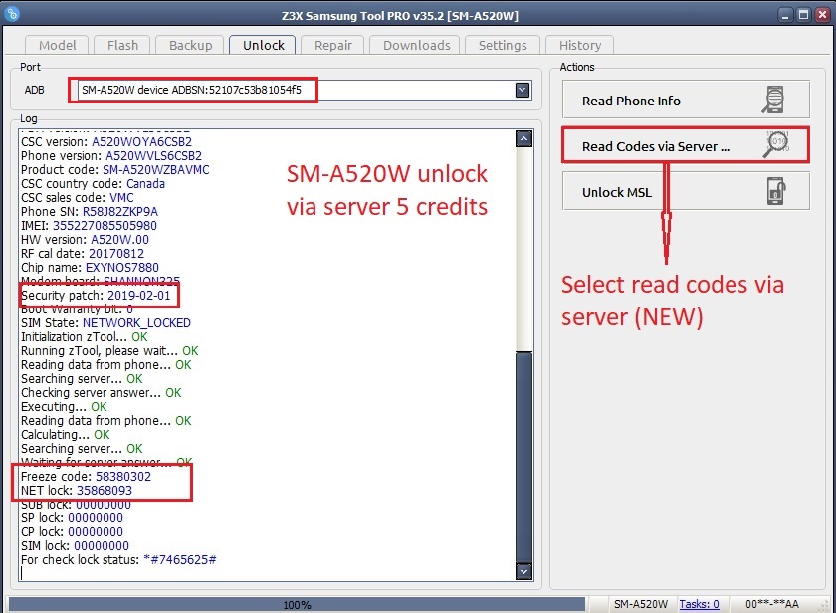Select the Unlock tab
836x613 pixels.
pos(263,45)
